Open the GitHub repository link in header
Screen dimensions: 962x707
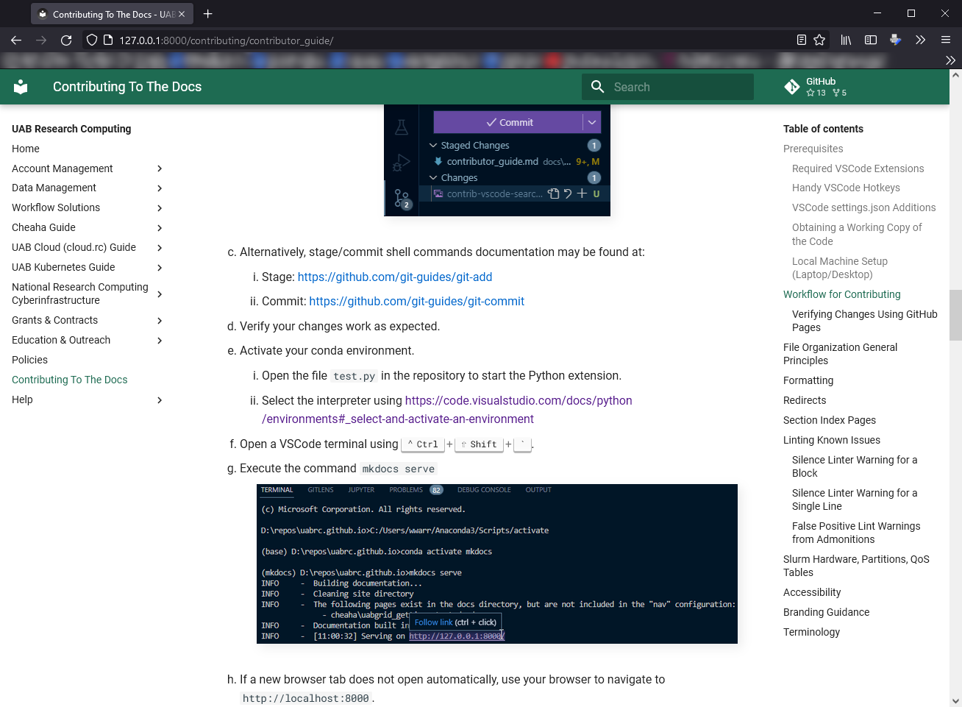pyautogui.click(x=816, y=87)
